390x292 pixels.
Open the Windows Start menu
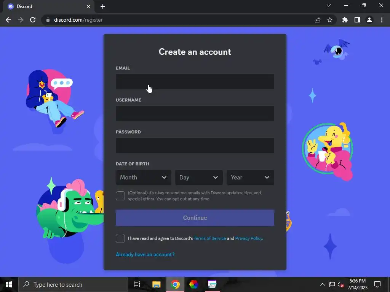click(x=9, y=284)
